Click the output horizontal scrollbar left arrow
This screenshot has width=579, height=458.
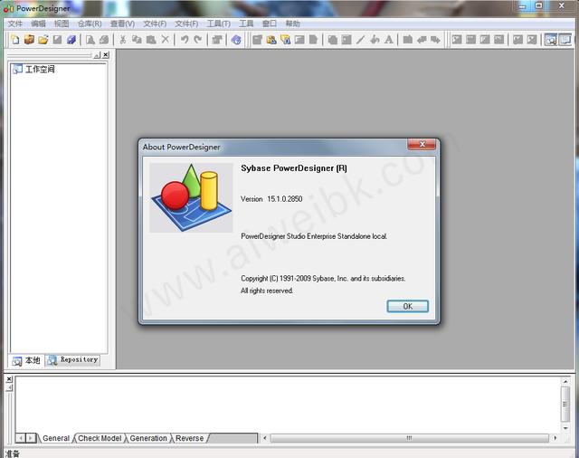coord(265,438)
